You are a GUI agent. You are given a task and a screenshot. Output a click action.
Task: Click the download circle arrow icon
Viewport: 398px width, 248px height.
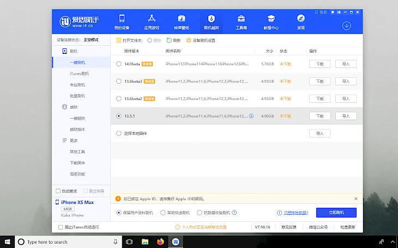346,26
